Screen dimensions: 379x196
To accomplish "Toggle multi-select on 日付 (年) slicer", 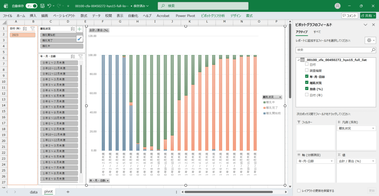I will (x=25, y=29).
